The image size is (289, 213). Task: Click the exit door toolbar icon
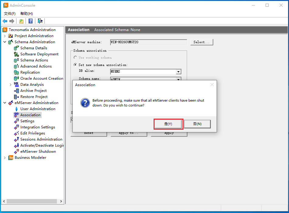click(40, 21)
